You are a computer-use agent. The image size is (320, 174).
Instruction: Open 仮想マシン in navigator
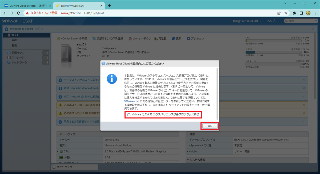coord(18,52)
